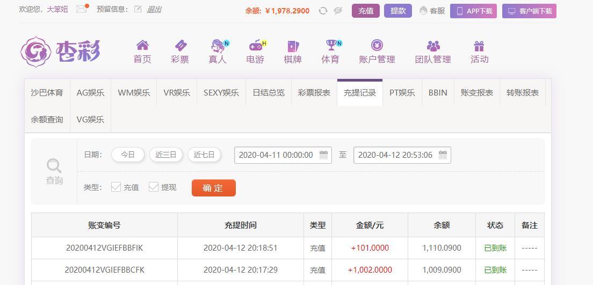The height and width of the screenshot is (285, 593).
Task: Edit reserved info pencil icon
Action: (138, 10)
